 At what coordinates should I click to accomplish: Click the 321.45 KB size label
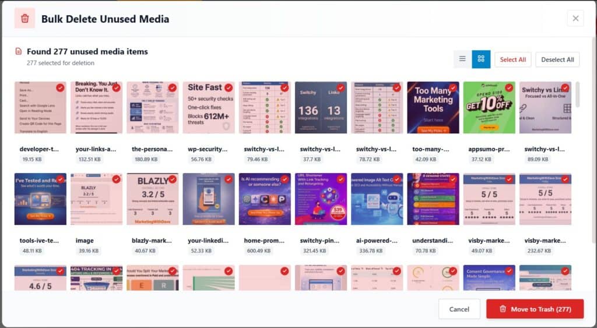pos(314,251)
